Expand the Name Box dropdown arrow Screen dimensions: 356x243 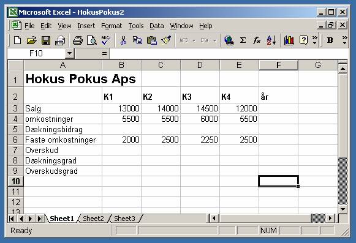pyautogui.click(x=69, y=53)
